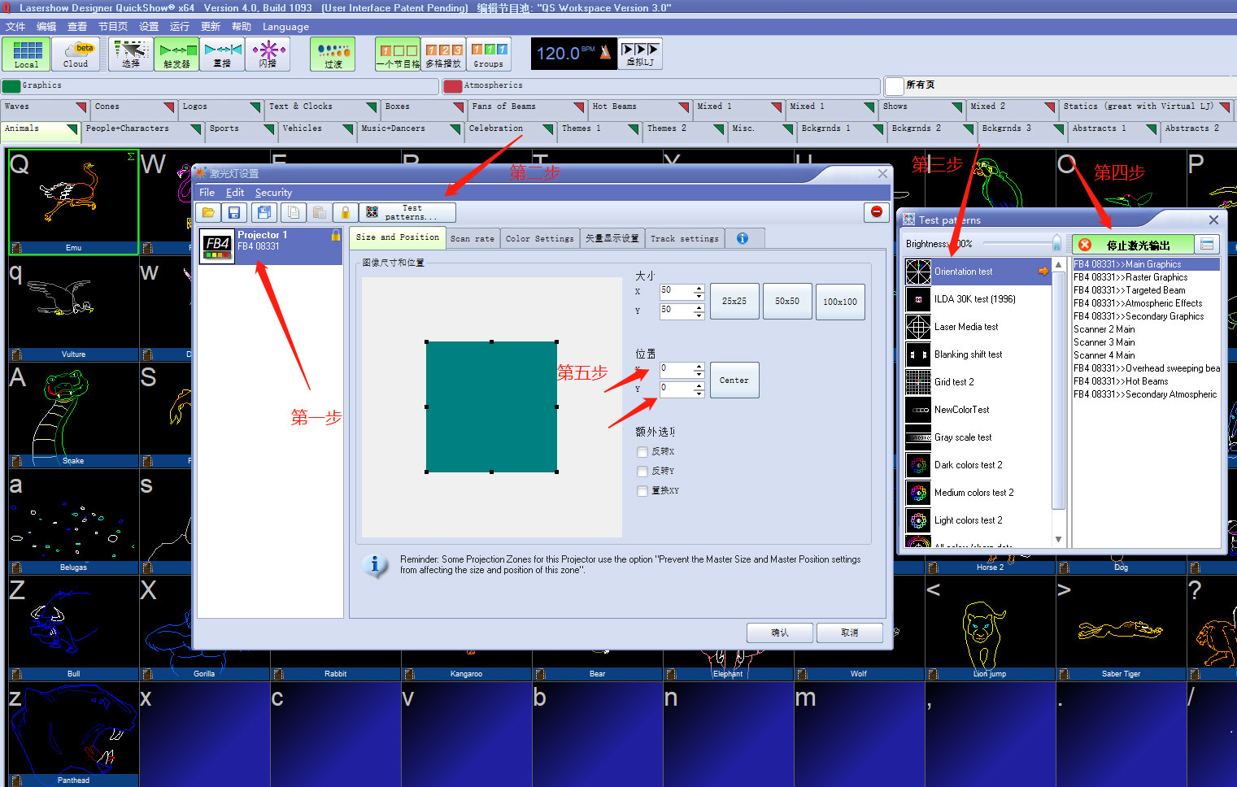The width and height of the screenshot is (1237, 787).
Task: Increase position X with up arrow
Action: tap(699, 366)
